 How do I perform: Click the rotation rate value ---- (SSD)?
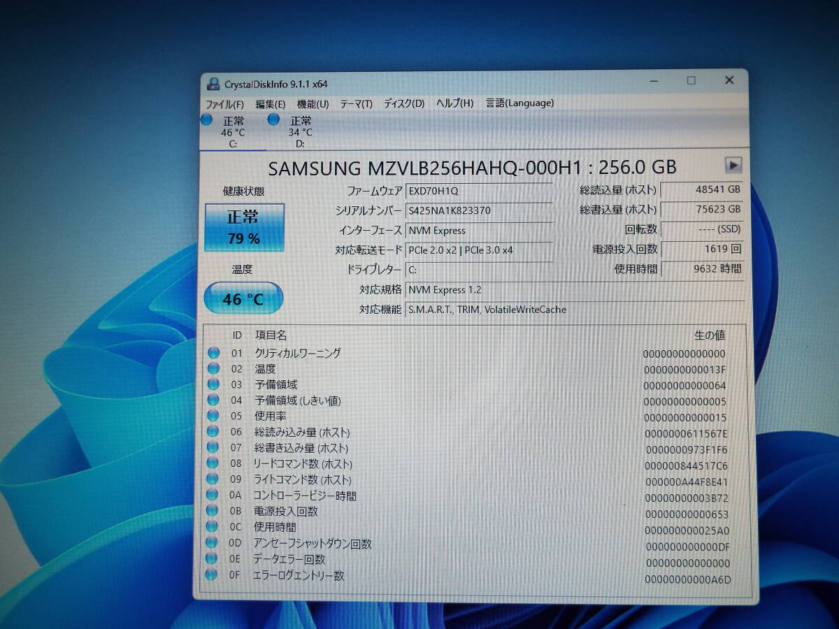[702, 229]
